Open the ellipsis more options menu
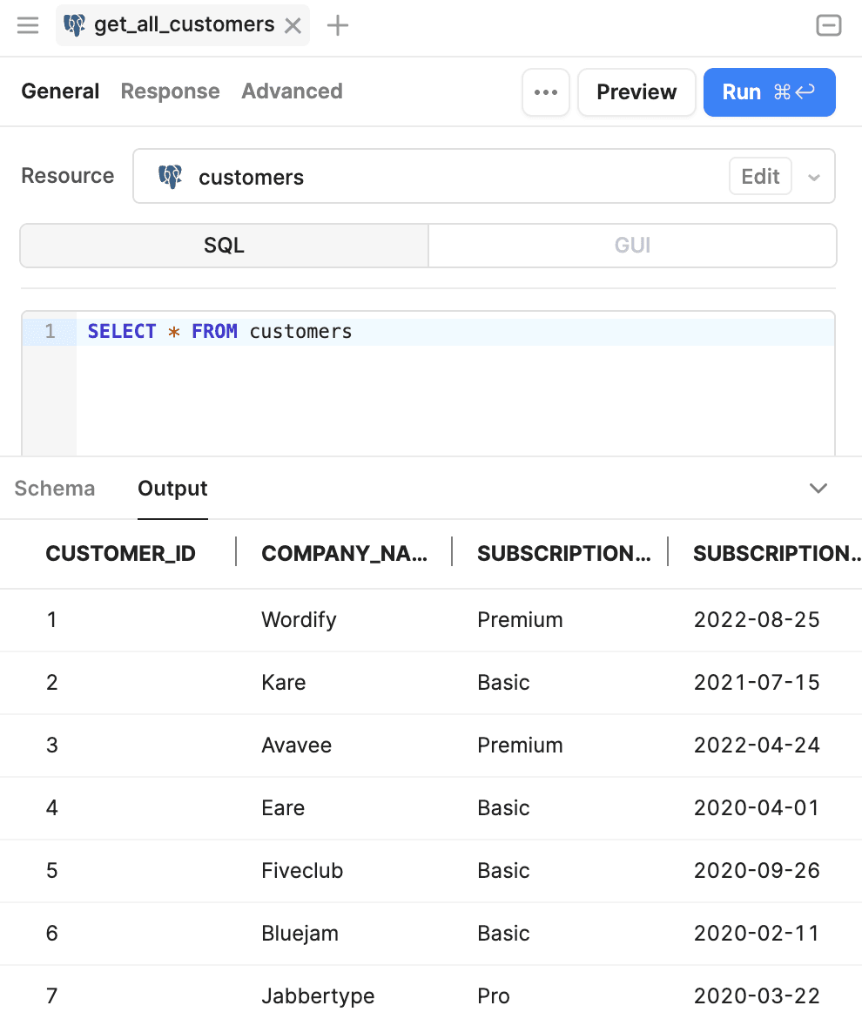The width and height of the screenshot is (862, 1019). [x=545, y=91]
